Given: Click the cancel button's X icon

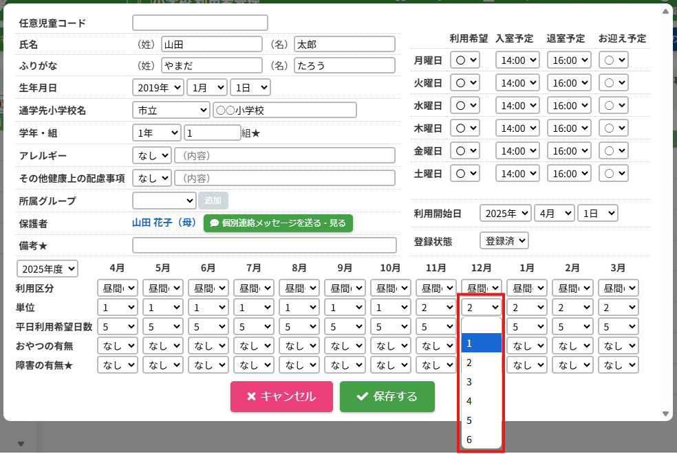Looking at the screenshot, I should 251,396.
